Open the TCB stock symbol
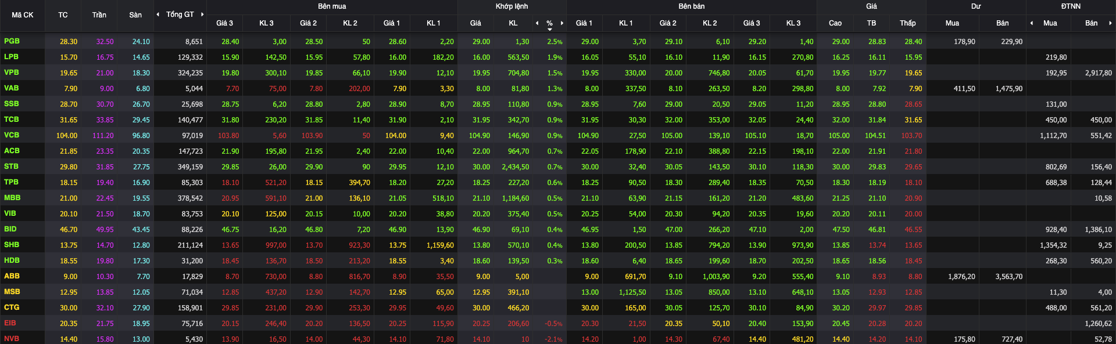1116x344 pixels. [11, 120]
